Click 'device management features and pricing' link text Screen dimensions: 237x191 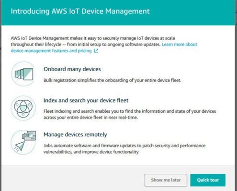51,51
